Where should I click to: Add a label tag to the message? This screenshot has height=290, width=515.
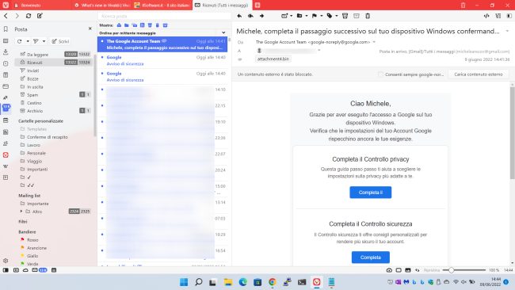click(x=330, y=16)
